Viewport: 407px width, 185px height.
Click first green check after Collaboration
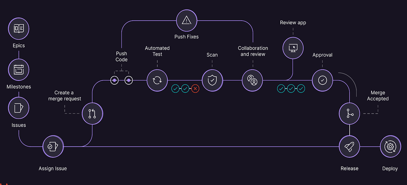click(x=281, y=89)
